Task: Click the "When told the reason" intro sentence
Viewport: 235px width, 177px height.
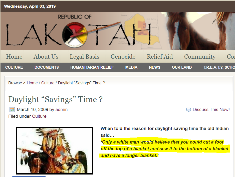Action: (x=165, y=132)
